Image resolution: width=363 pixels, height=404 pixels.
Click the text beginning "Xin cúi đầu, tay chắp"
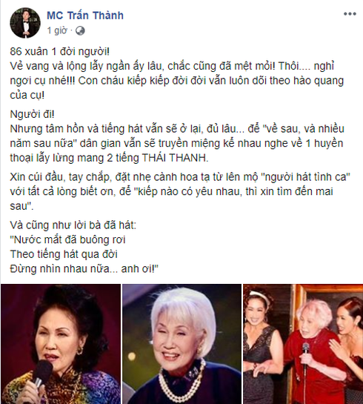180,191
